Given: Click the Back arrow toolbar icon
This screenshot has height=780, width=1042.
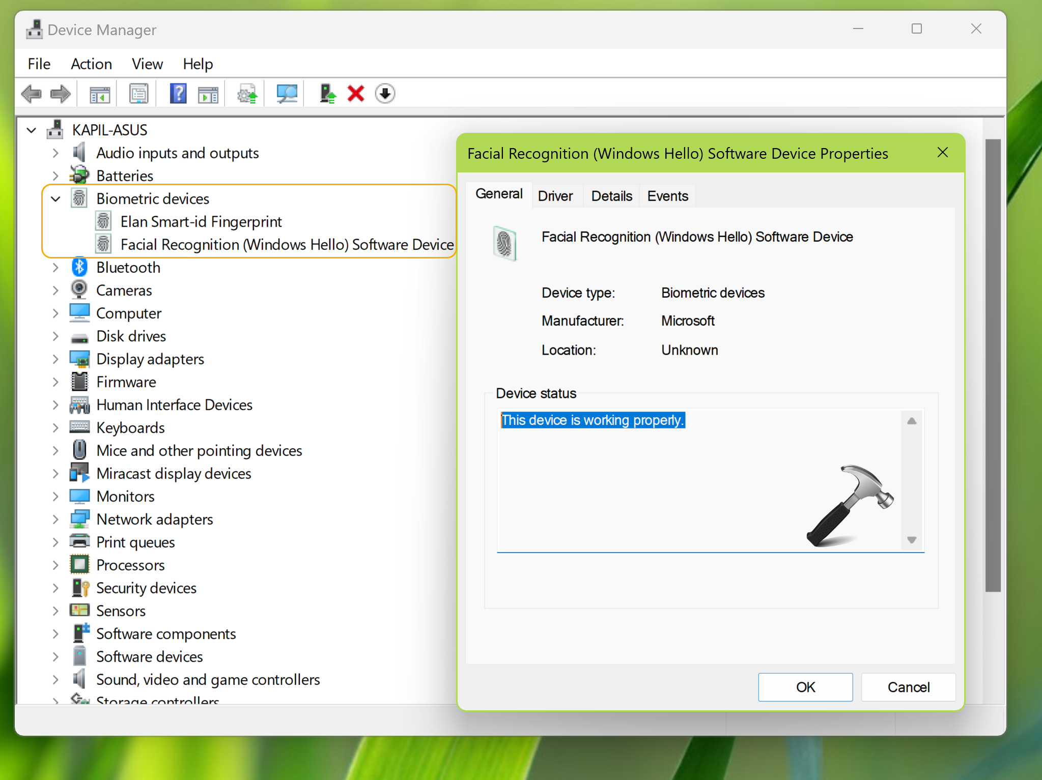Looking at the screenshot, I should coord(32,94).
